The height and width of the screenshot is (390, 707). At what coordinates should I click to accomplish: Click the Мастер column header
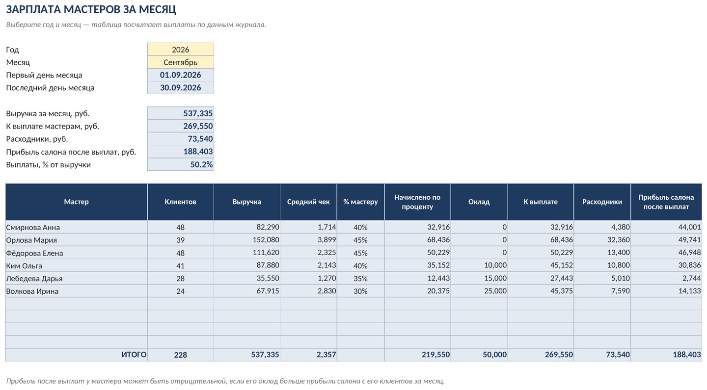click(77, 202)
